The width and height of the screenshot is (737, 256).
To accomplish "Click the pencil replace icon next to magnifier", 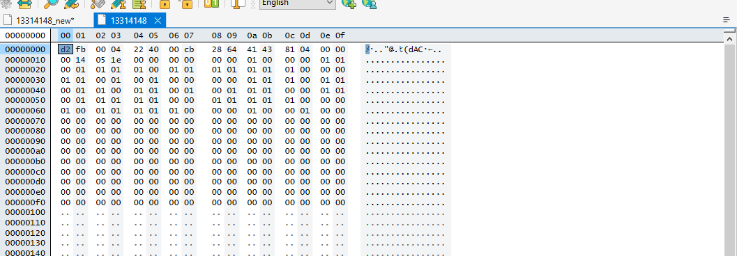I will coord(71,3).
